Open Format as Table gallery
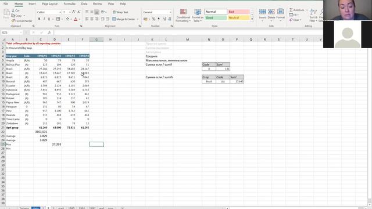The width and height of the screenshot is (372, 209). [198, 16]
